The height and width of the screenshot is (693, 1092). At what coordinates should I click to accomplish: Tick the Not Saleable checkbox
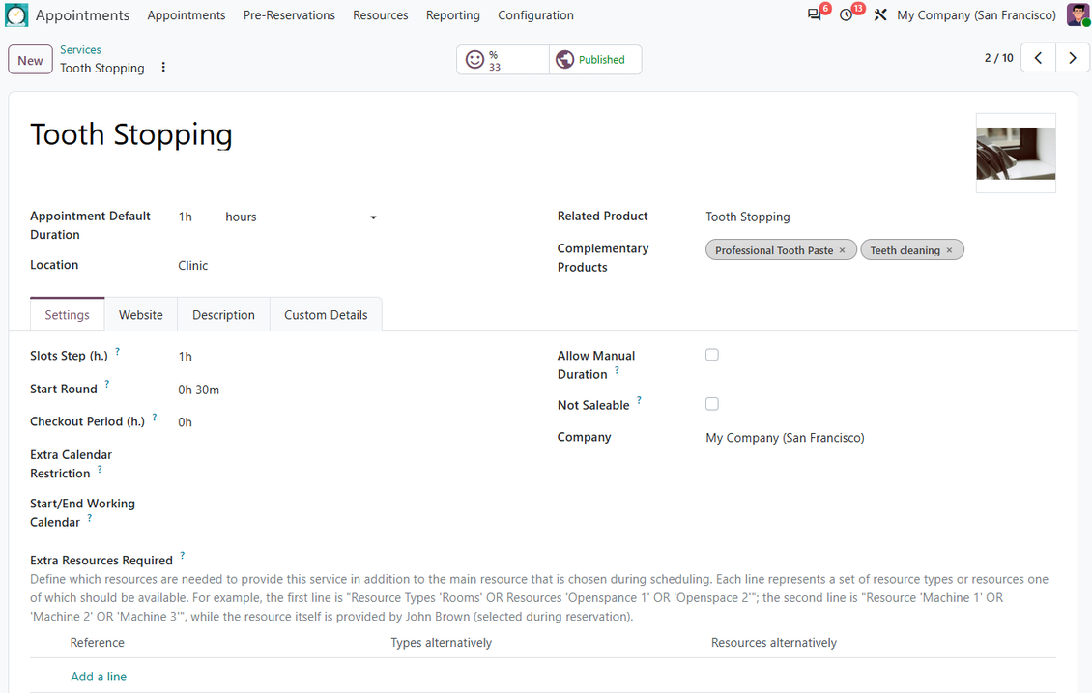click(712, 404)
